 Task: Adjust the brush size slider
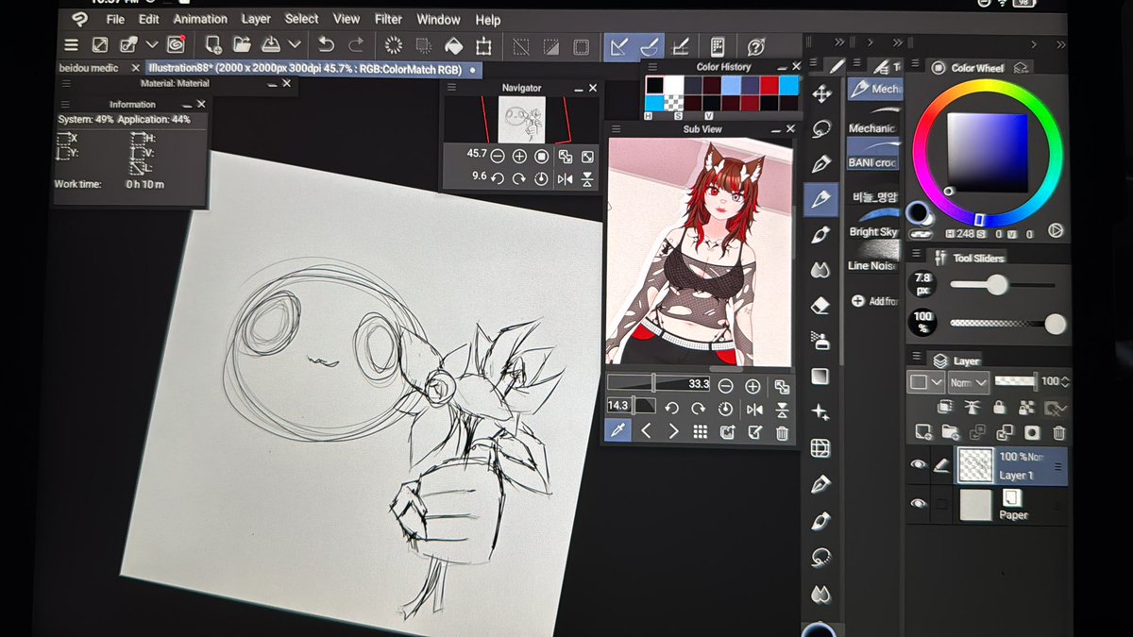click(1003, 285)
